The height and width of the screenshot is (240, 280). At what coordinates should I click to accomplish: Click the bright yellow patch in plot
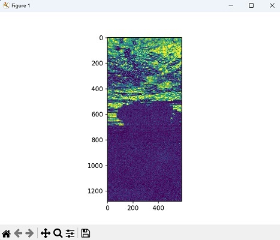tap(167, 49)
